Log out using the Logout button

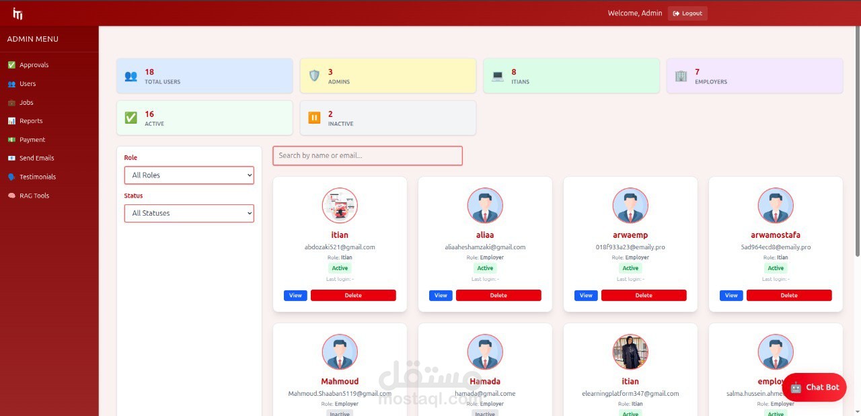[x=687, y=13]
